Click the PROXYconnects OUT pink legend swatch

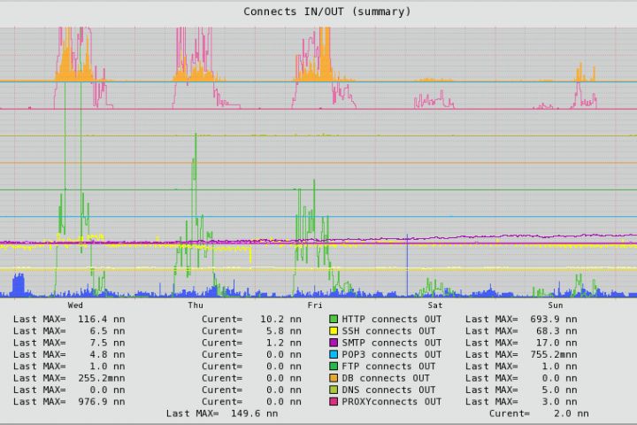pos(334,402)
